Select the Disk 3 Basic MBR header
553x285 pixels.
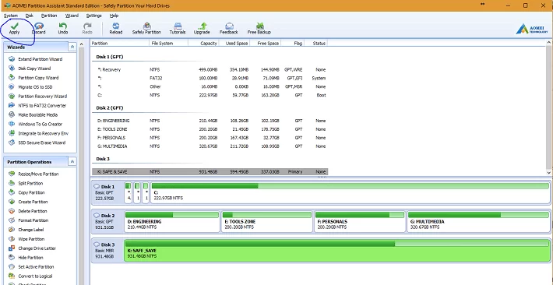point(107,250)
